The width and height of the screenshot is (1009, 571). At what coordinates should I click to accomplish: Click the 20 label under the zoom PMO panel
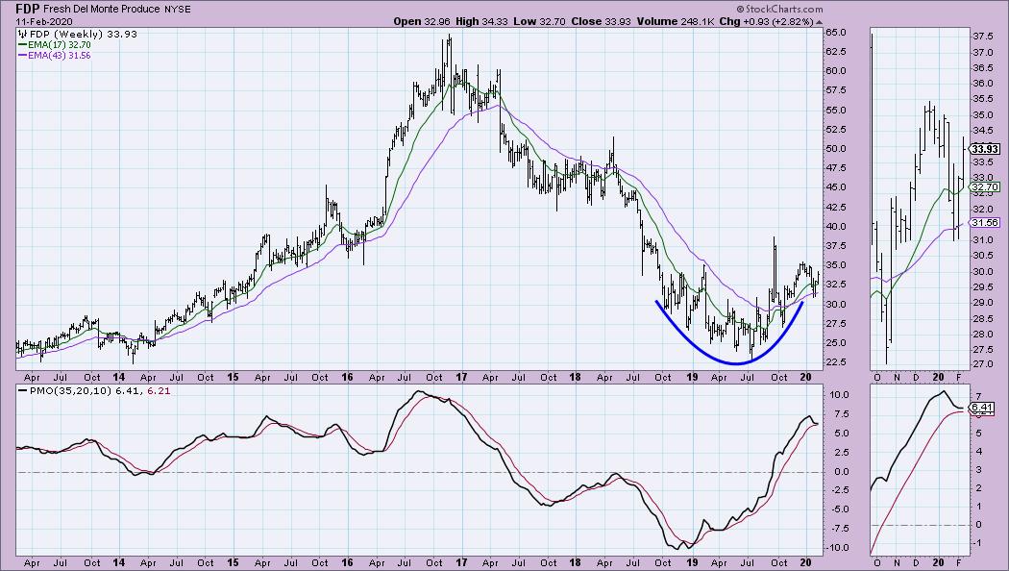pyautogui.click(x=938, y=562)
